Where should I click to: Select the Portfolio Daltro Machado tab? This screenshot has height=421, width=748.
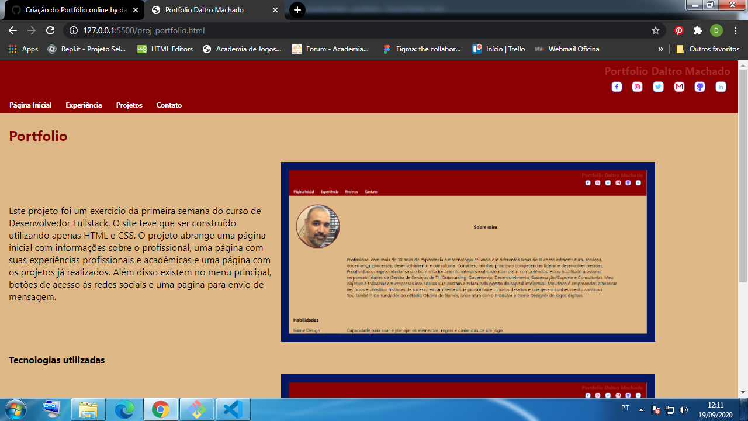coord(213,10)
